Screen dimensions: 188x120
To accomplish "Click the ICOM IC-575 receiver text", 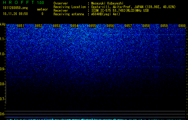I will tap(120, 10).
